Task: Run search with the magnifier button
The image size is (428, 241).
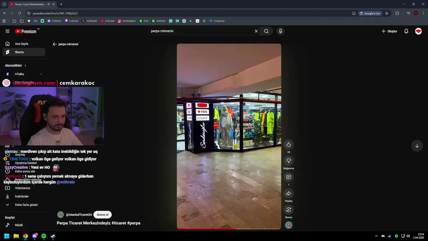Action: click(266, 31)
